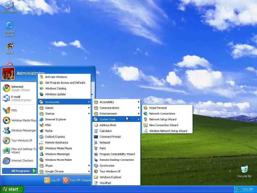Select Windows Media Player in All Programs list
257x193 pixels.
tap(65, 148)
